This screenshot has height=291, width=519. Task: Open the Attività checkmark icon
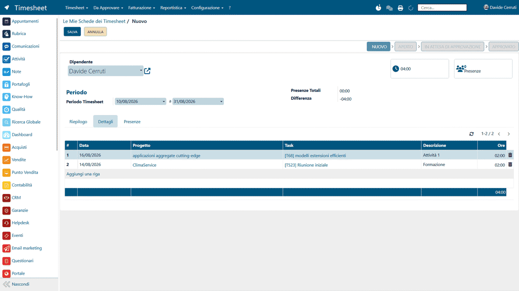pos(6,59)
